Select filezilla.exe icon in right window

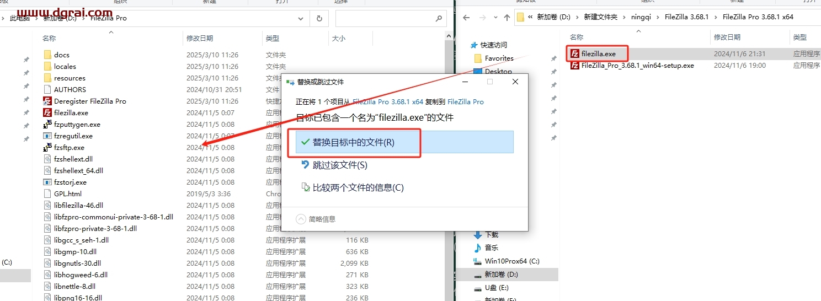tap(575, 53)
